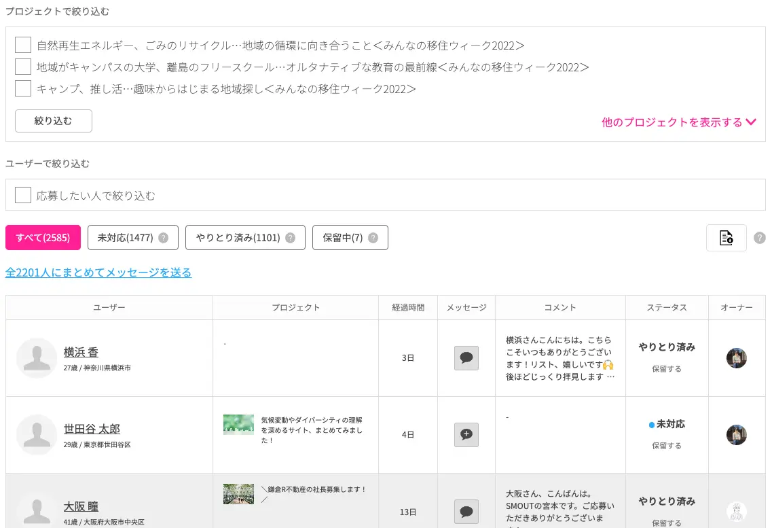Click the 絞り込む button

click(53, 121)
